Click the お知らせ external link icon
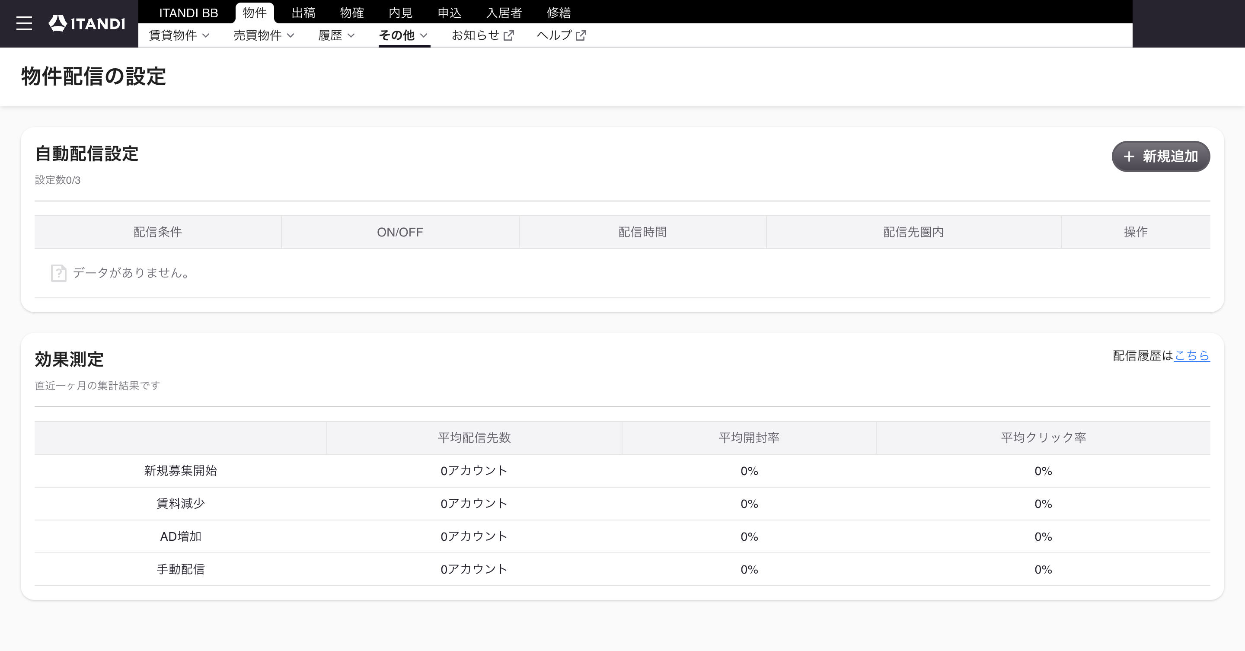 [508, 35]
